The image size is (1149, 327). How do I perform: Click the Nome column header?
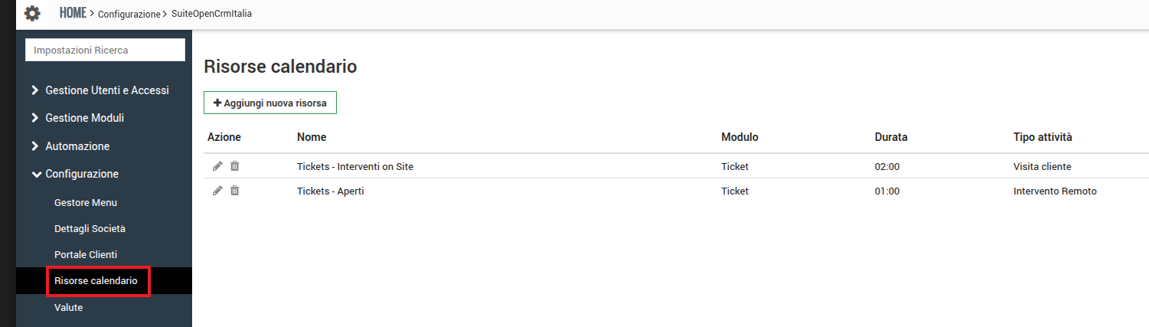click(x=312, y=137)
